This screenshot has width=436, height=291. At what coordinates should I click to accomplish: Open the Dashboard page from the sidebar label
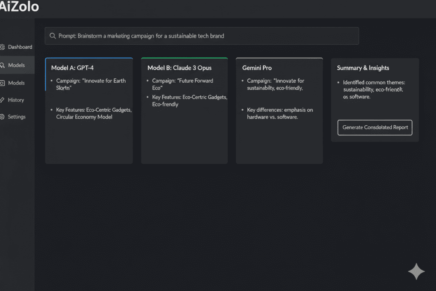(x=20, y=47)
